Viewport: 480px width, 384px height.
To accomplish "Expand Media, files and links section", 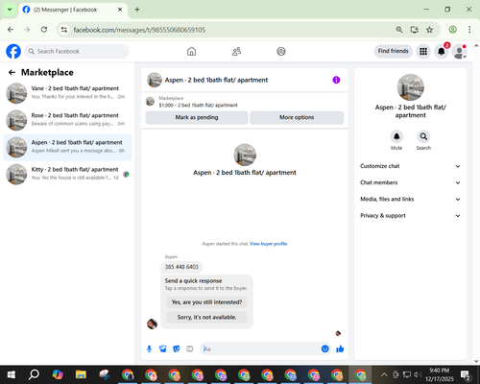I will pos(410,199).
